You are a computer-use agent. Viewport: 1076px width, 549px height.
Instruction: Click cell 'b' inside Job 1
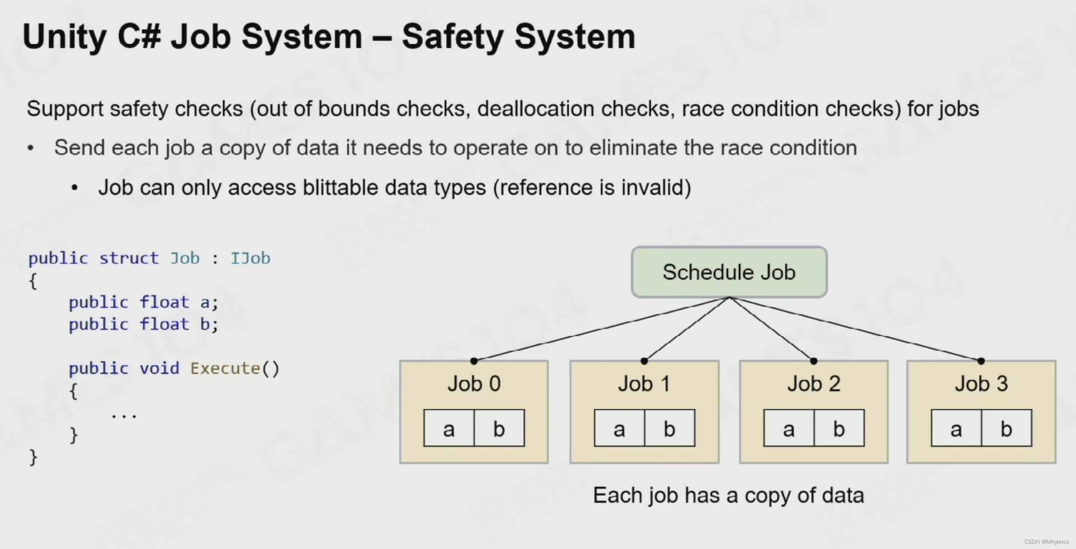click(x=670, y=428)
